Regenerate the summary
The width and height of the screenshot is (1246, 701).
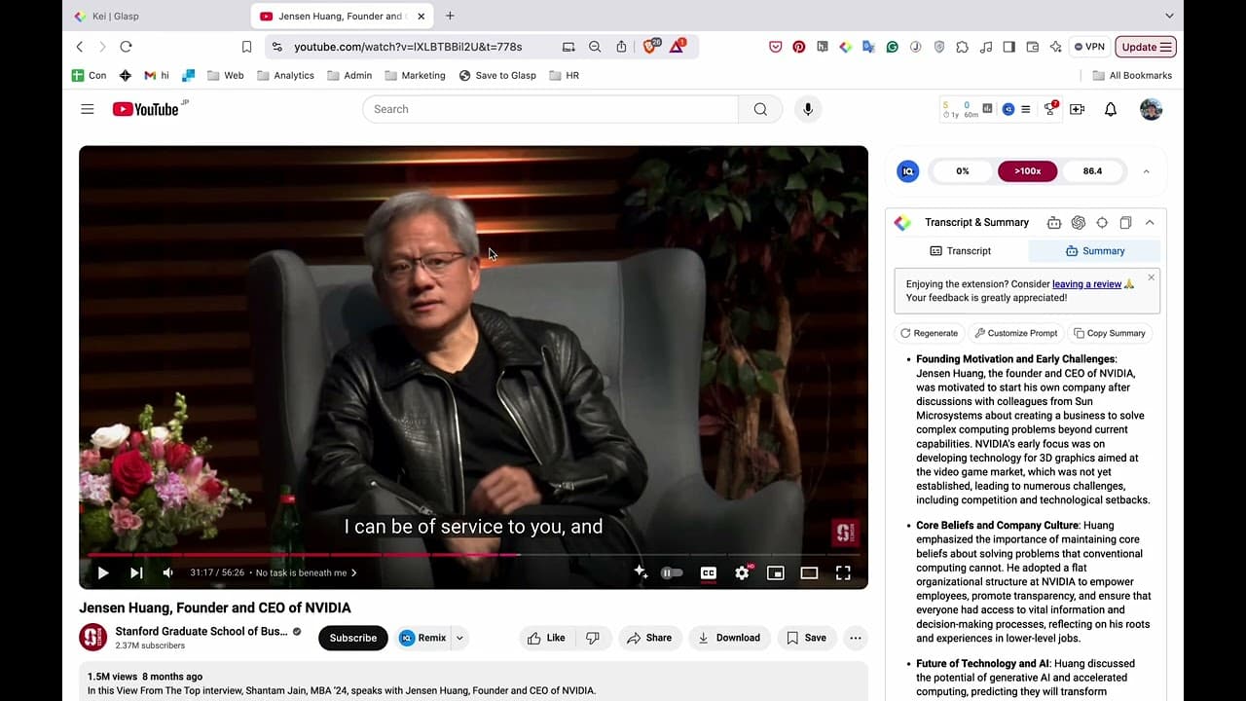coord(929,333)
